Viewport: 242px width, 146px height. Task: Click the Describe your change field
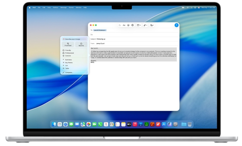coord(74,39)
